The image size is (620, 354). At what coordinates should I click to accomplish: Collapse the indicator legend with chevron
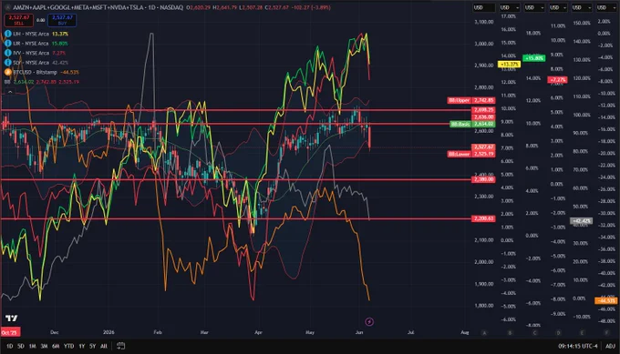pos(10,92)
